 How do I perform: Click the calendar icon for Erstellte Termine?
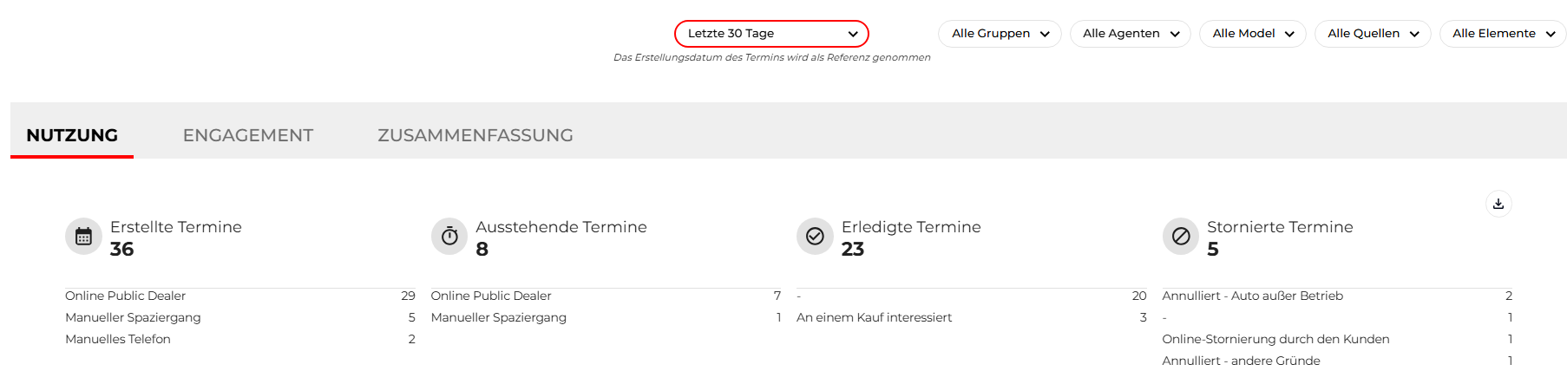(x=83, y=236)
